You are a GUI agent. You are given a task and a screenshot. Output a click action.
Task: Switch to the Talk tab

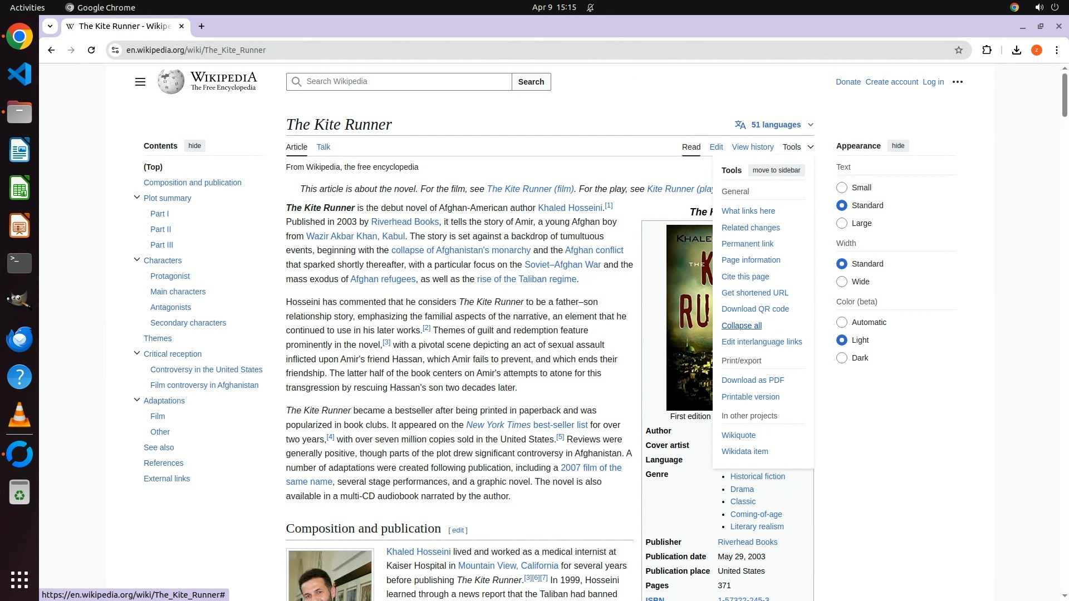coord(323,147)
